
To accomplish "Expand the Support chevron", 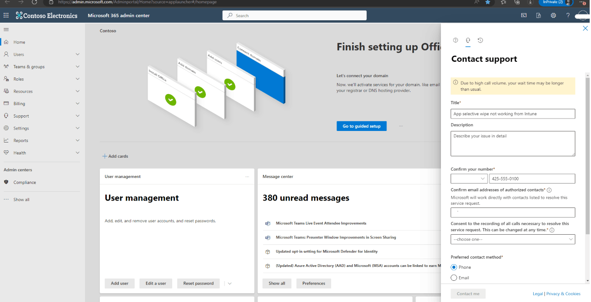I will [x=78, y=116].
